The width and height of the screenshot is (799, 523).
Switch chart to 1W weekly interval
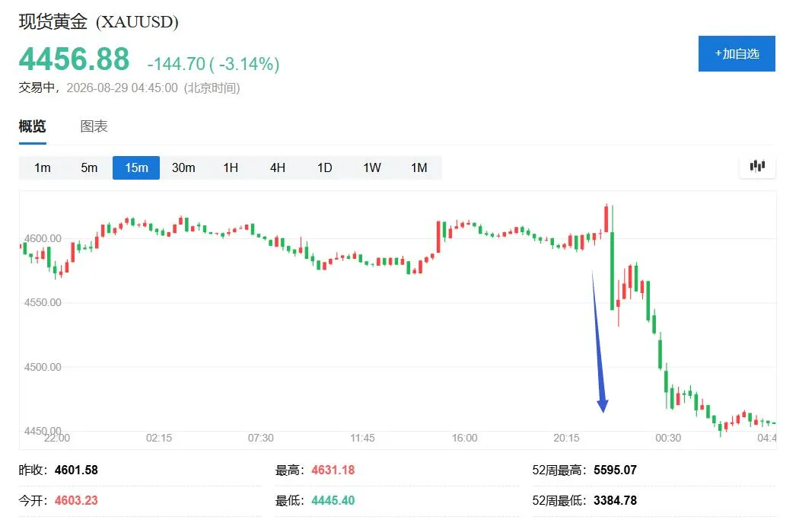(x=372, y=167)
